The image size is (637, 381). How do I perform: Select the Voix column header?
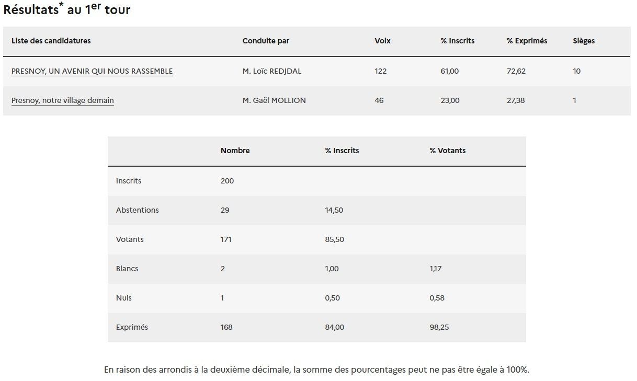383,41
